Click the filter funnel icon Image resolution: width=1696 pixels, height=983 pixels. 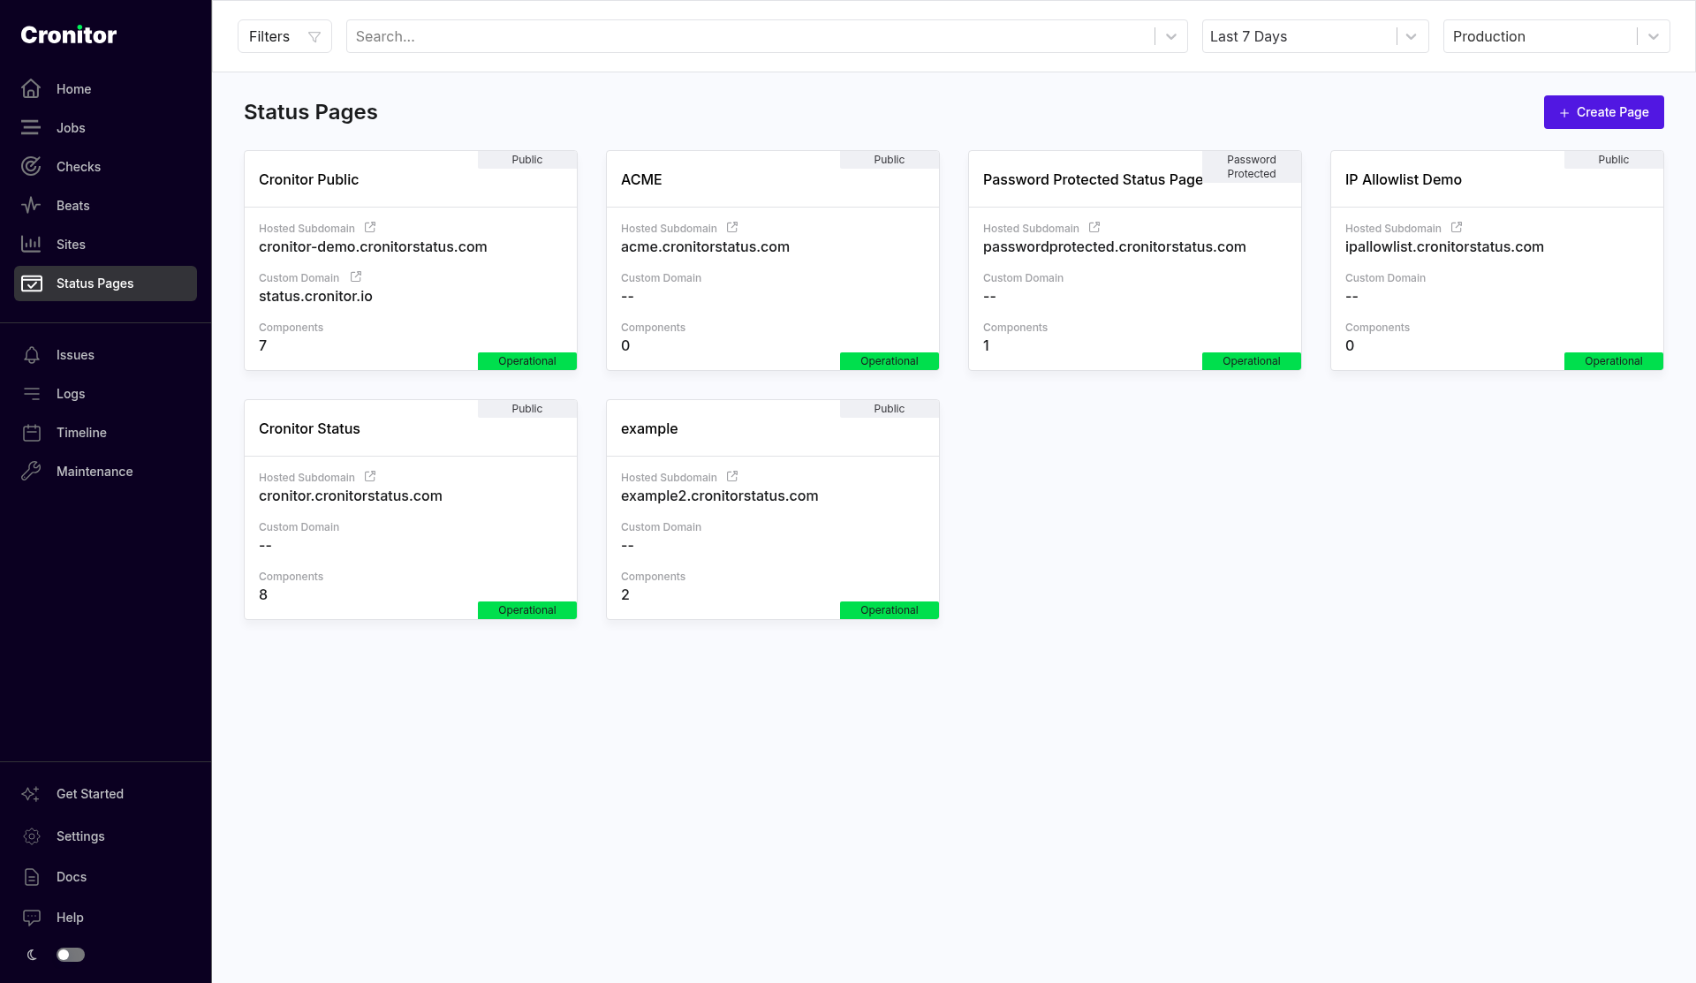314,36
